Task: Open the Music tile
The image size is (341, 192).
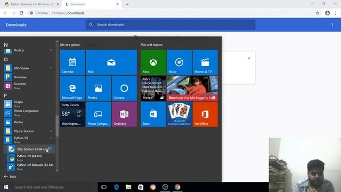Action: (179, 62)
